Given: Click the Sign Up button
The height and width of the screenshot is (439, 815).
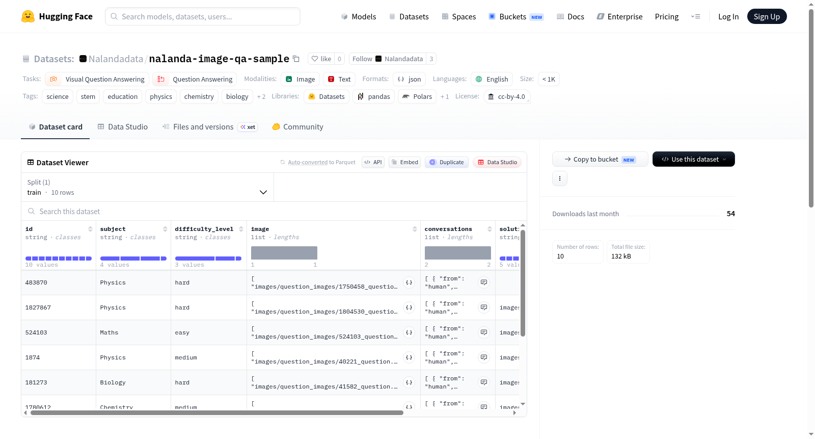Looking at the screenshot, I should (767, 16).
